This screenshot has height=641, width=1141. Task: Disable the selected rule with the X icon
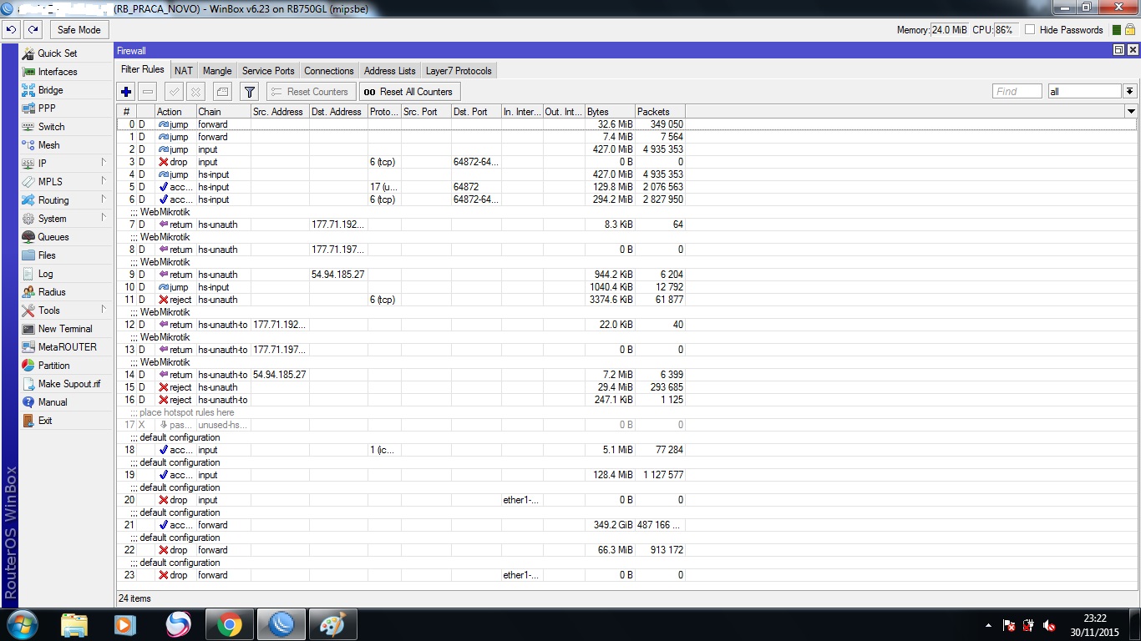point(195,92)
